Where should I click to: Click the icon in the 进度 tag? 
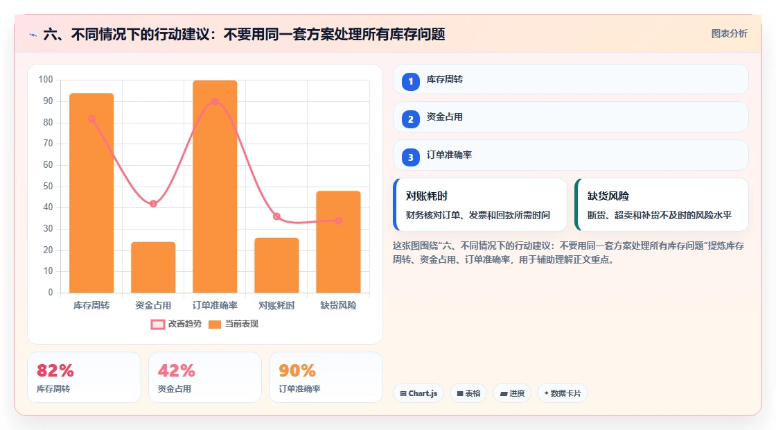[x=504, y=393]
